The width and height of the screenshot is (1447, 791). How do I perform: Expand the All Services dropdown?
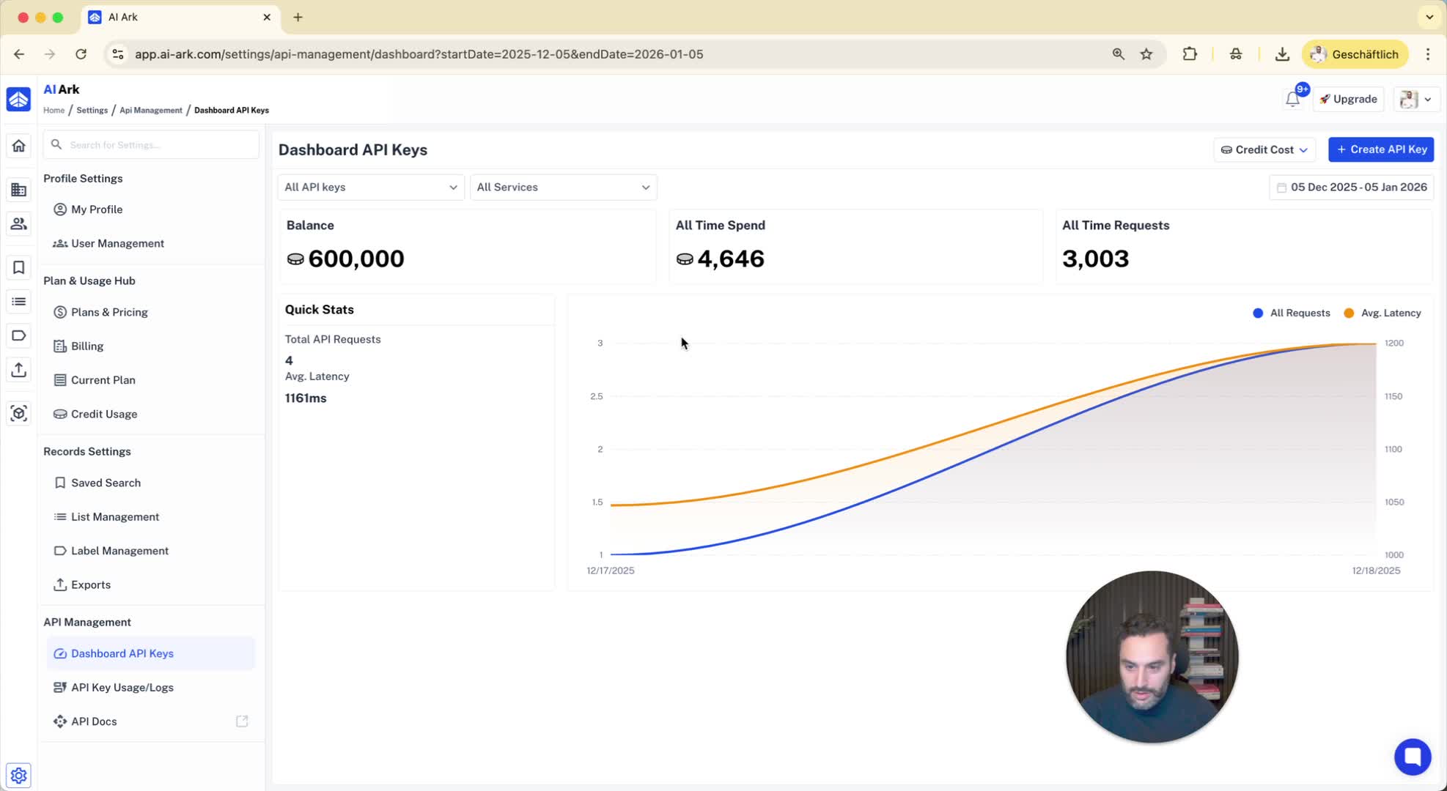[563, 187]
